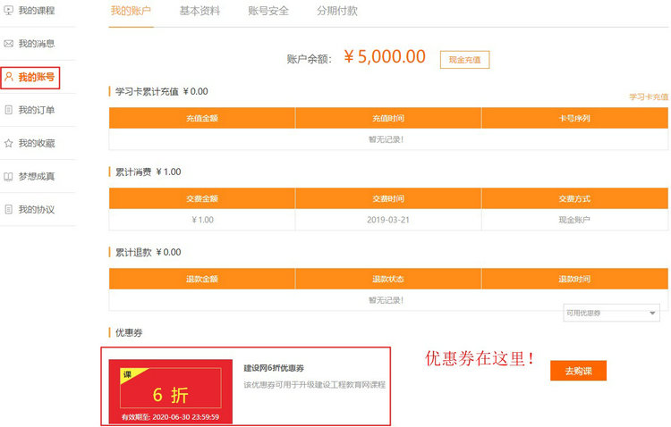Click the red 6折 coupon image
Viewport: 671px width, 427px height.
pos(170,391)
